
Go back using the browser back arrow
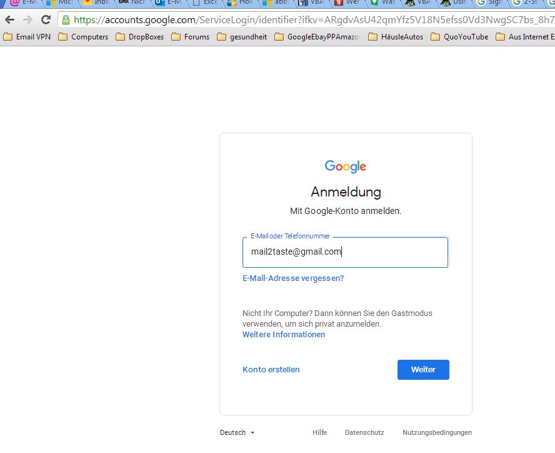[x=10, y=20]
